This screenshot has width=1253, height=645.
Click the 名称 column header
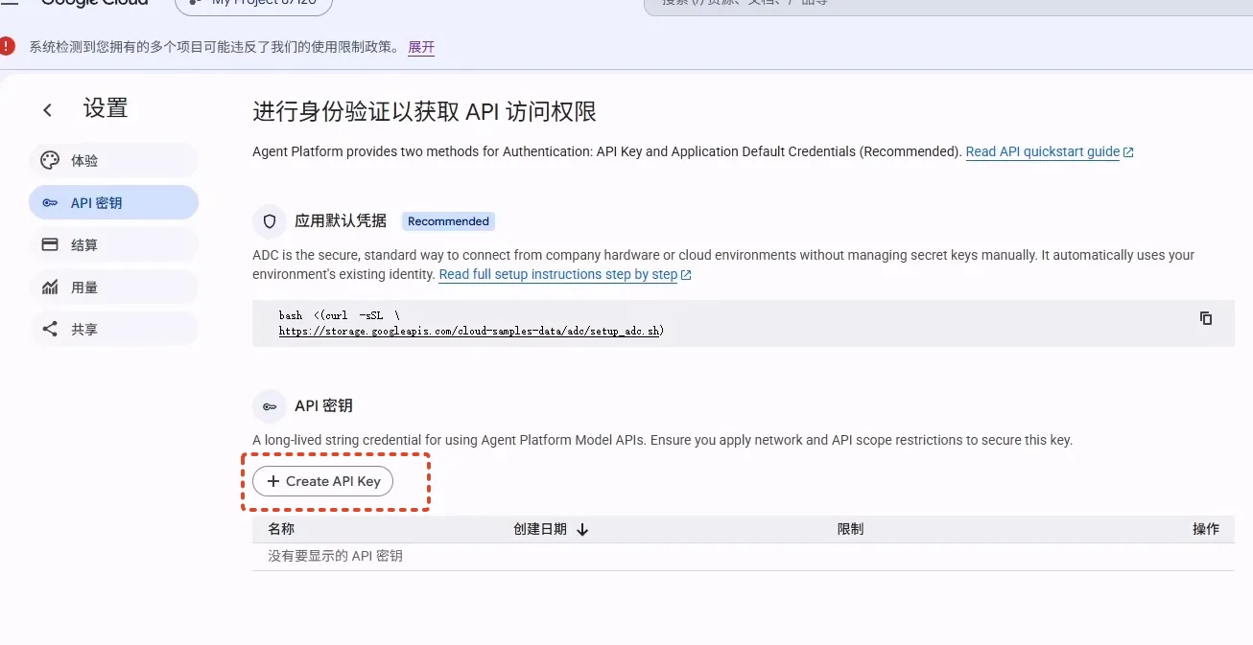coord(281,529)
